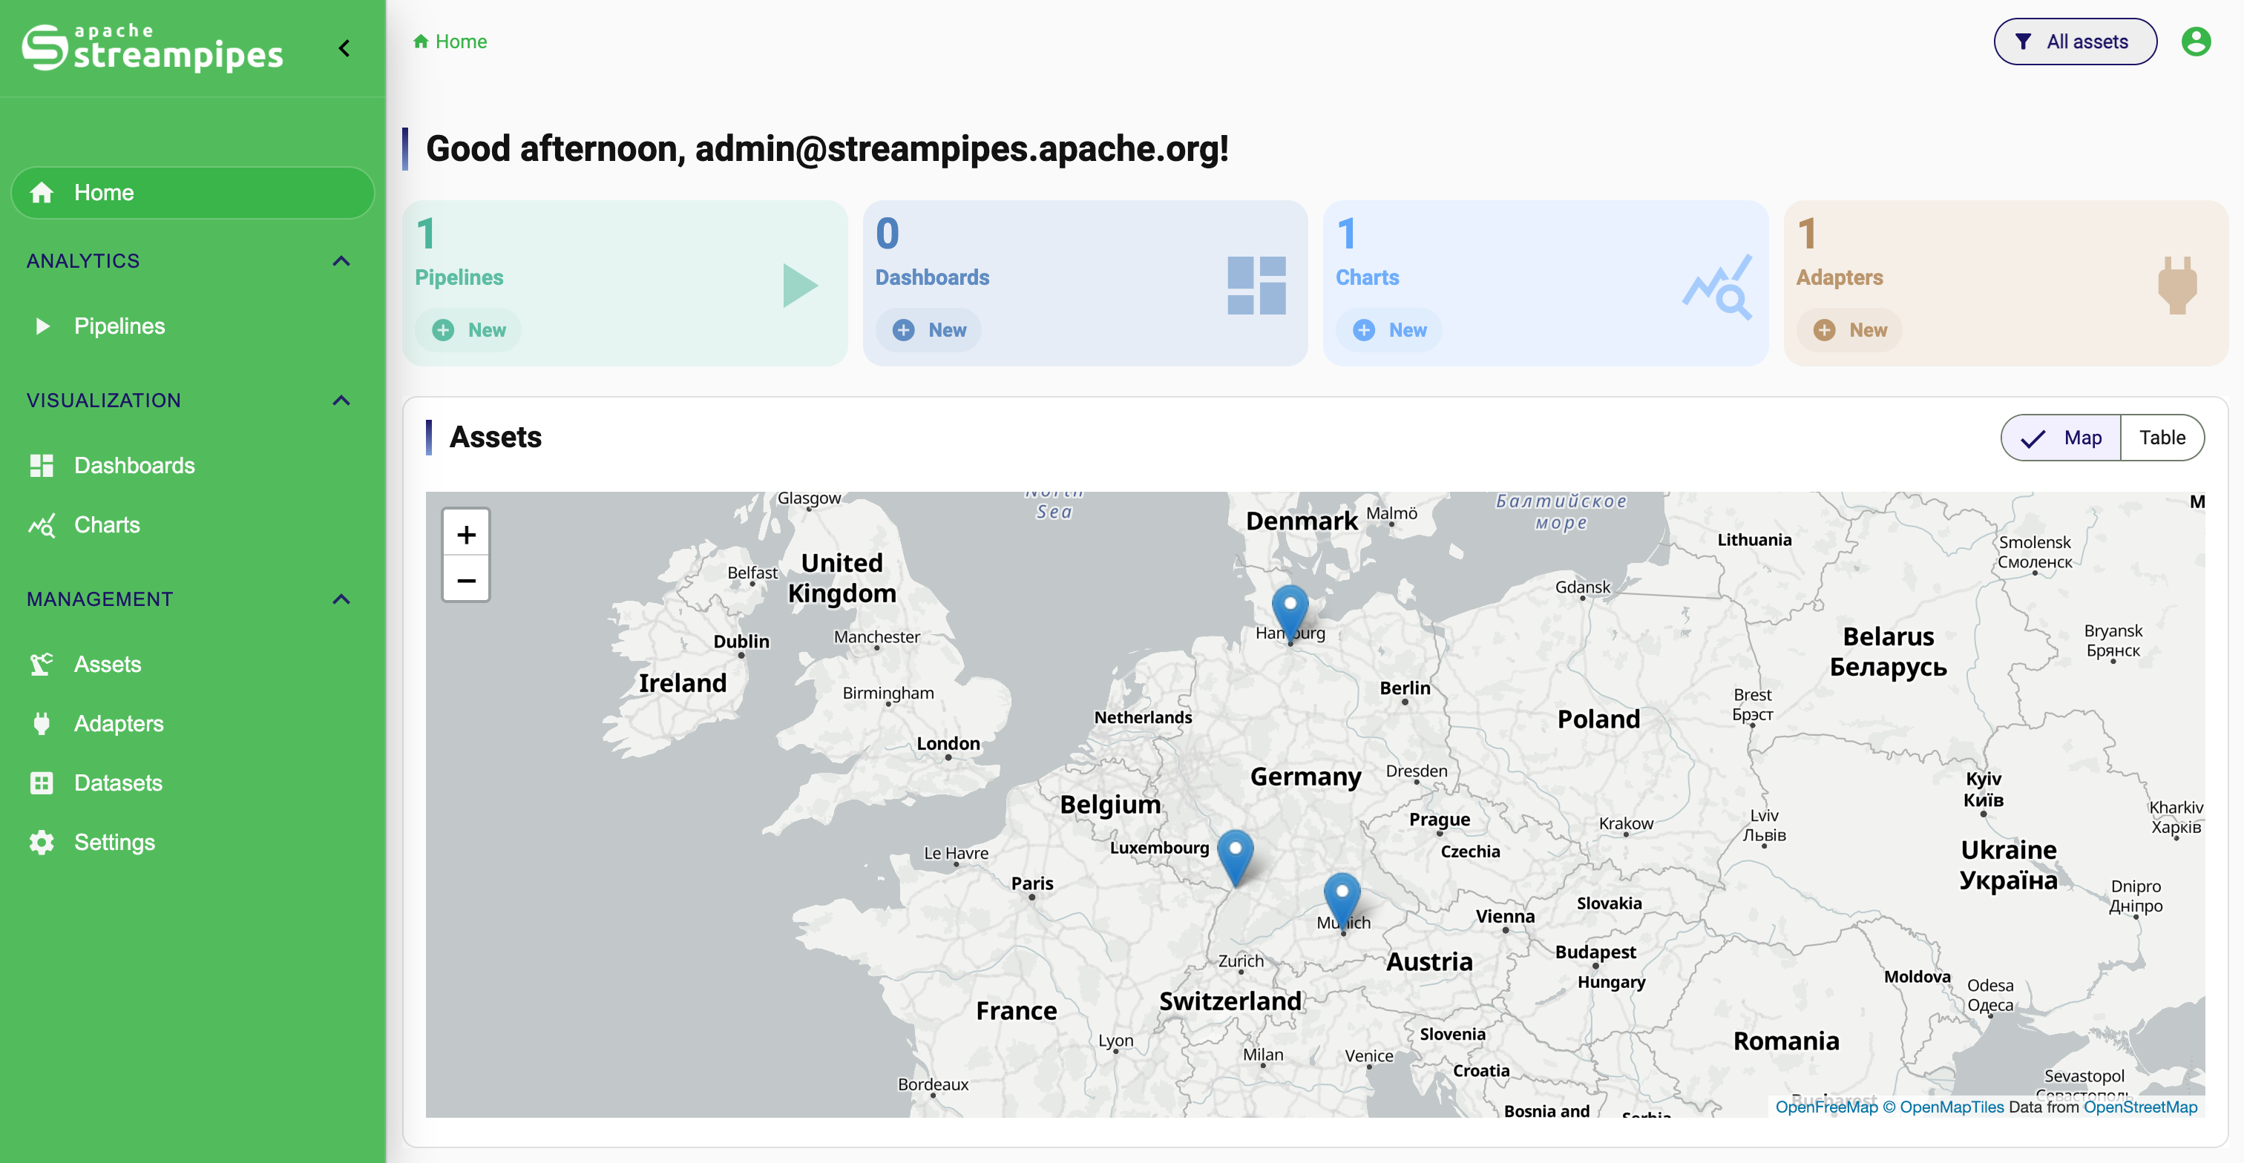
Task: Collapse the sidebar with the left chevron
Action: point(345,48)
